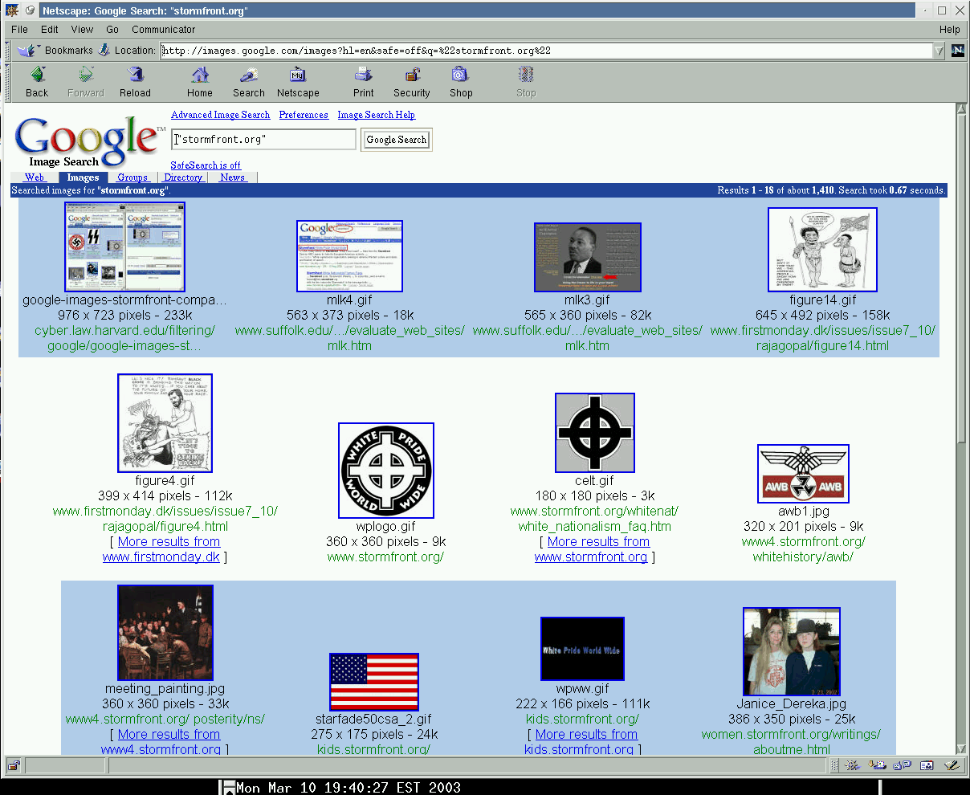Open the Janice_Dereka.jpg thumbnail
The height and width of the screenshot is (795, 970).
(792, 651)
